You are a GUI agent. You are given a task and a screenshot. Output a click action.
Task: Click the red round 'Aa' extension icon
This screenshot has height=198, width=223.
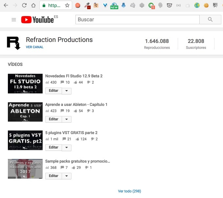click(x=78, y=5)
